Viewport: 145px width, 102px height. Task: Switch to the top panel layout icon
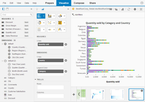click(8, 9)
